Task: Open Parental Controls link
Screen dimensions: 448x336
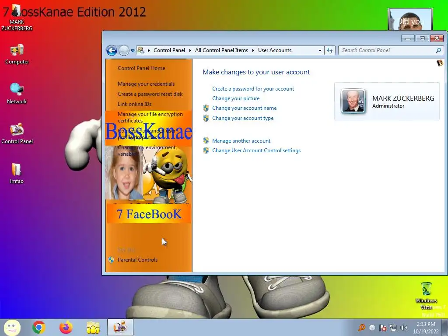Action: (137, 260)
